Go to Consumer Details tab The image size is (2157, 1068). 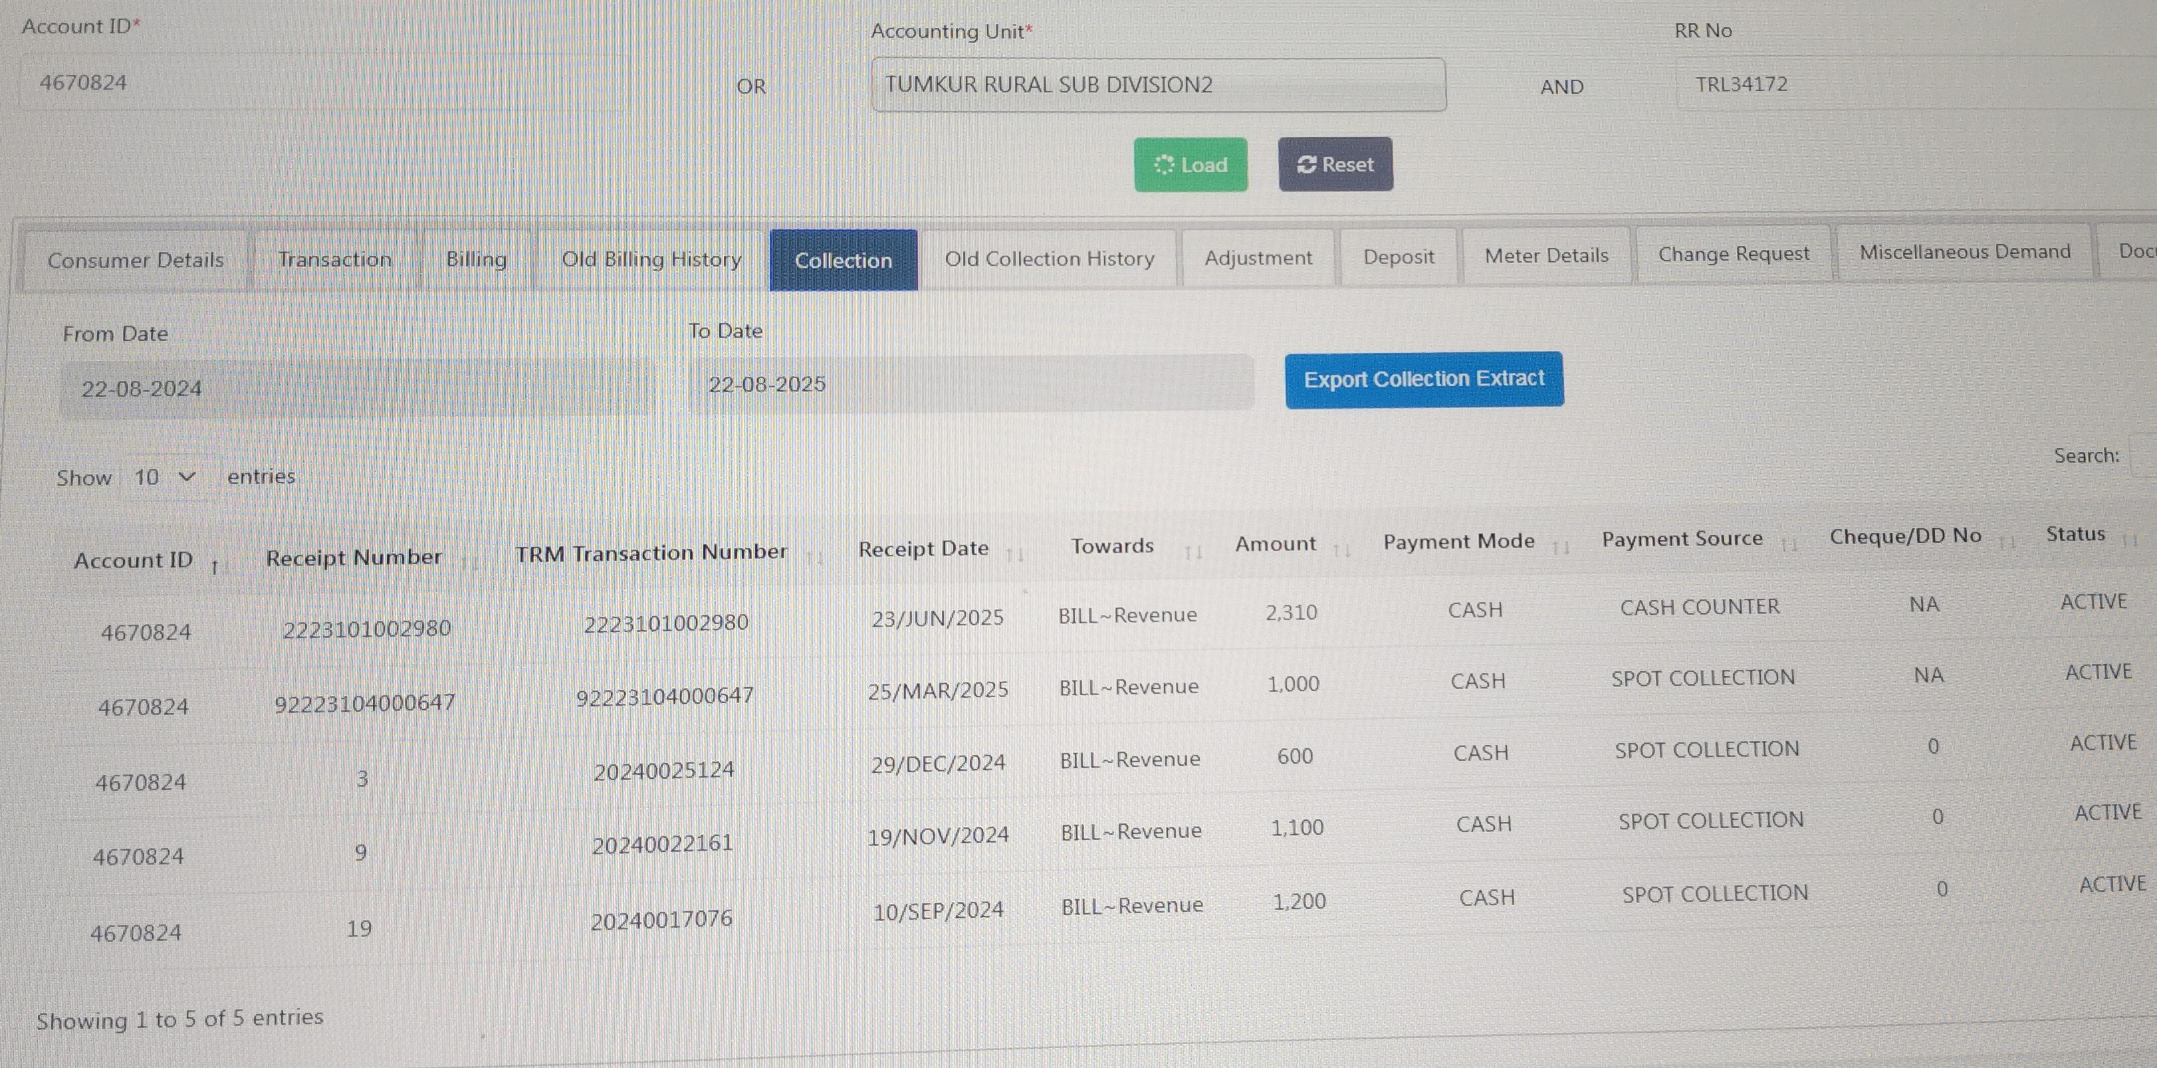tap(136, 261)
